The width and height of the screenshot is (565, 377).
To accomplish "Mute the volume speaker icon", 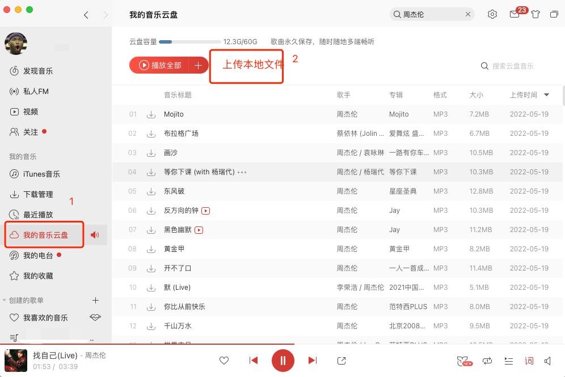I will click(547, 361).
